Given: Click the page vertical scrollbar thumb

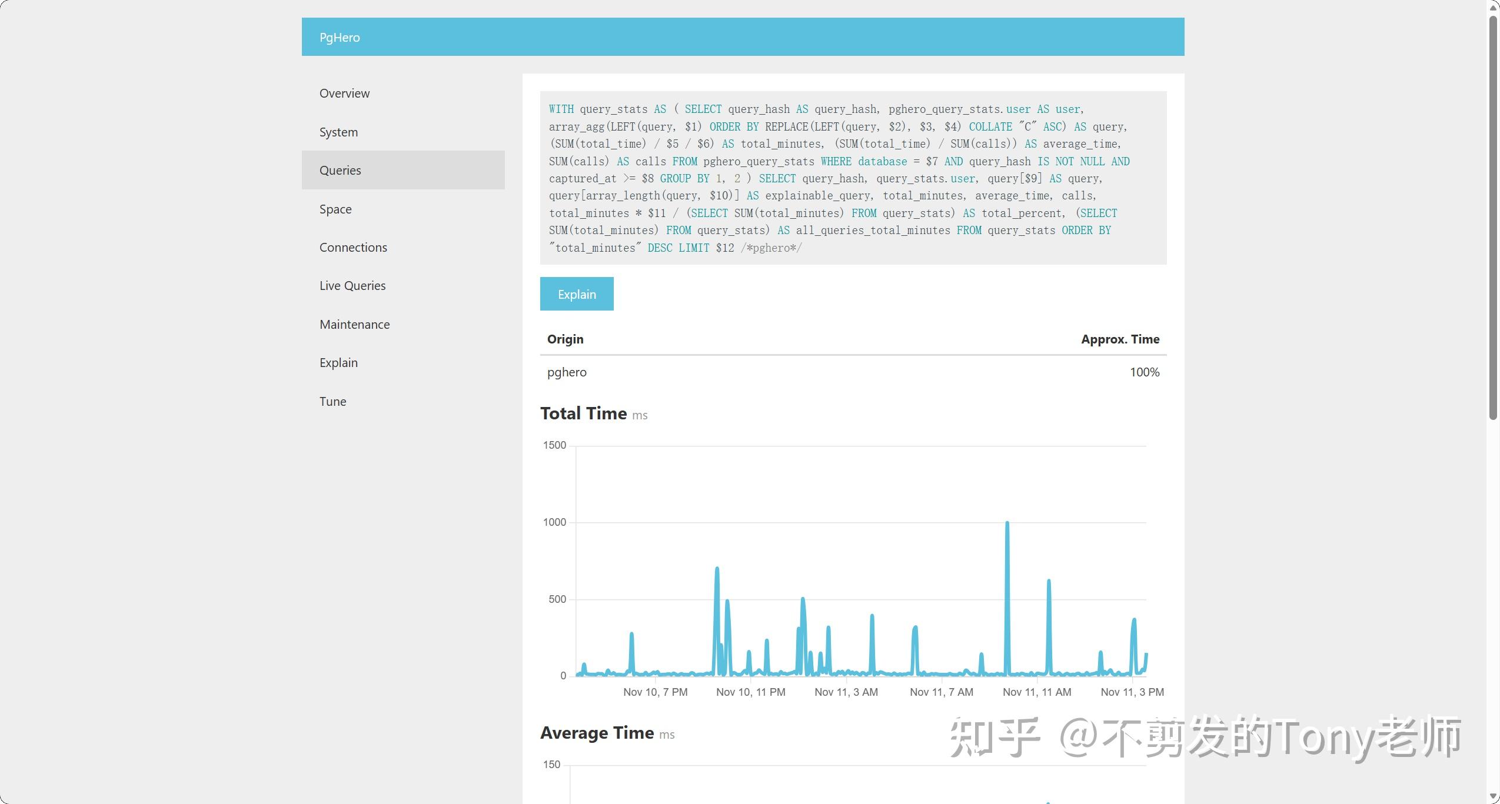Looking at the screenshot, I should point(1493,218).
